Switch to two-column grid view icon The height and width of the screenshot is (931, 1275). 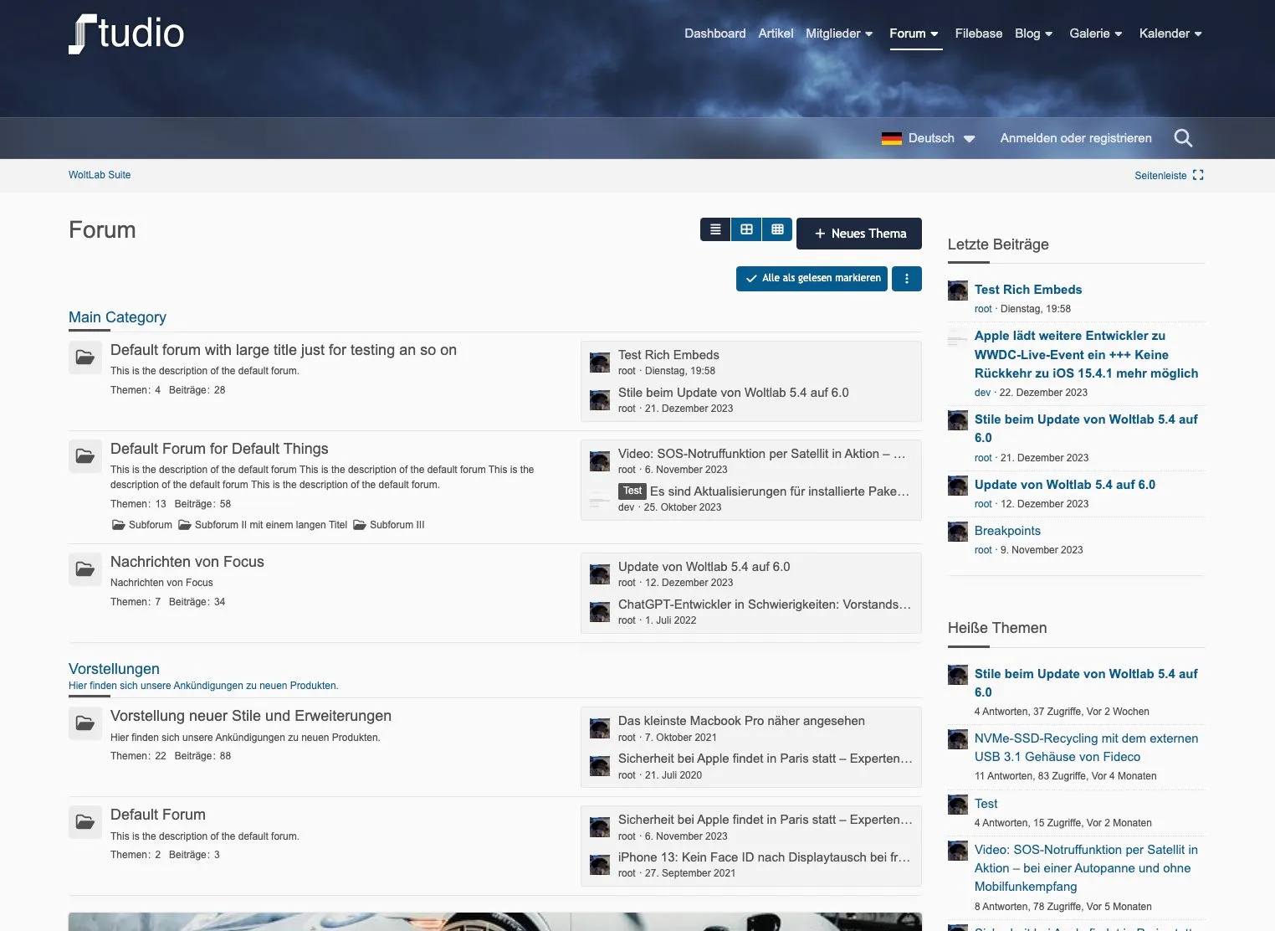coord(746,229)
